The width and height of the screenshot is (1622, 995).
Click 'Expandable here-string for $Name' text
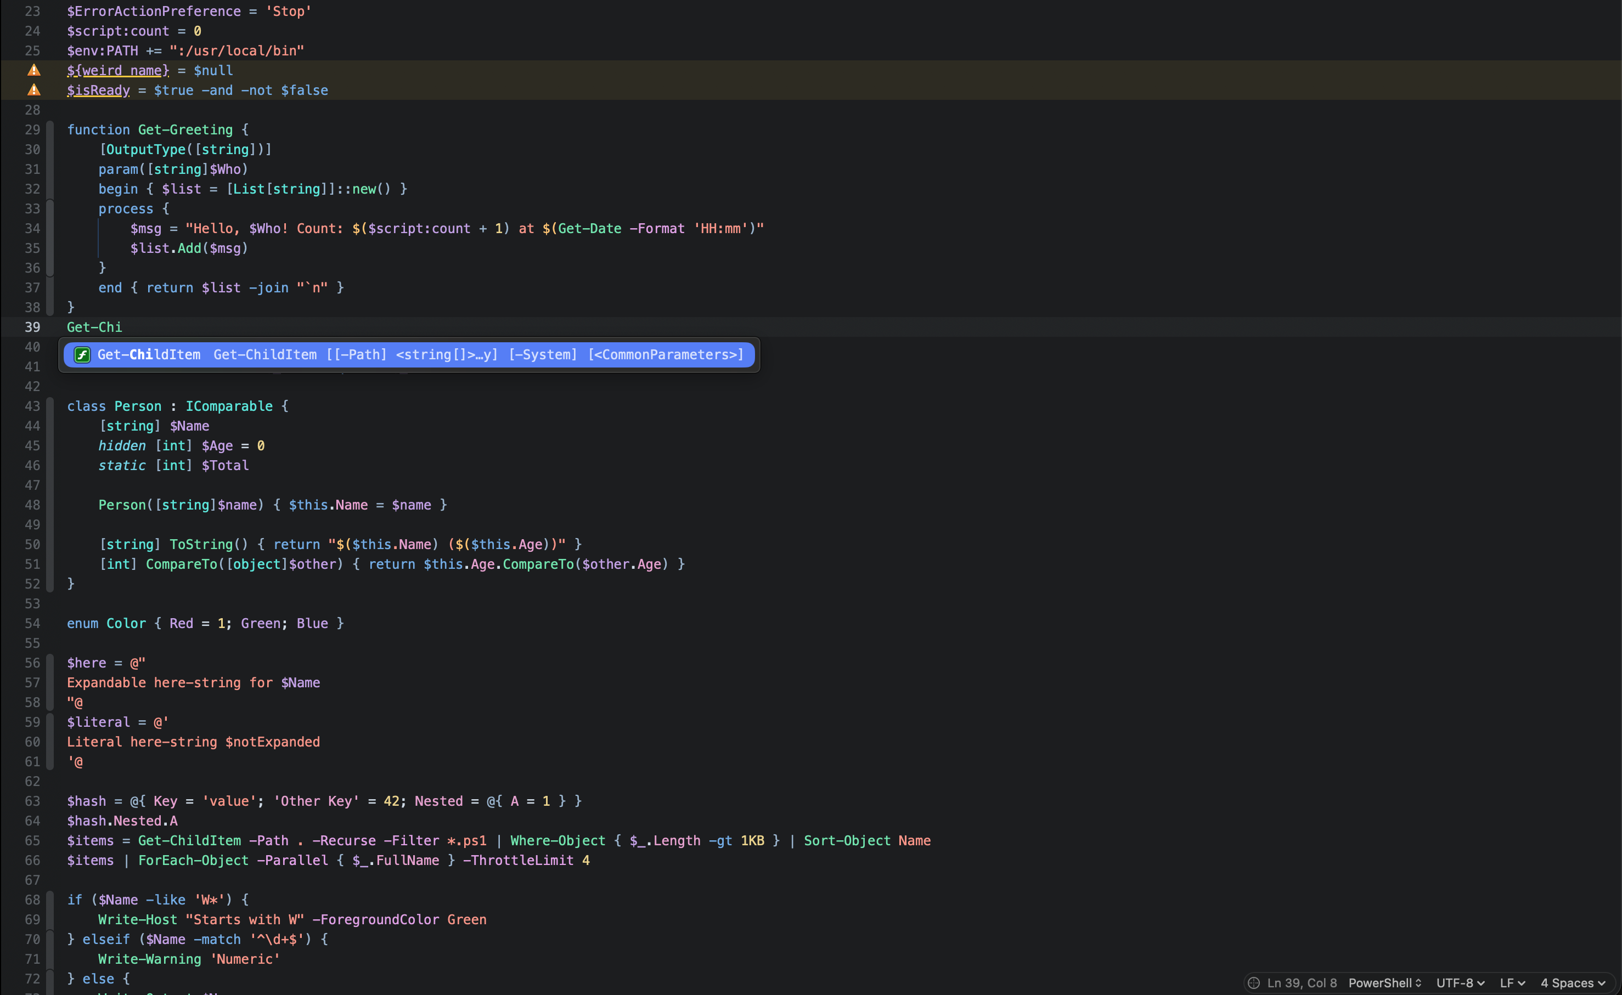tap(193, 682)
